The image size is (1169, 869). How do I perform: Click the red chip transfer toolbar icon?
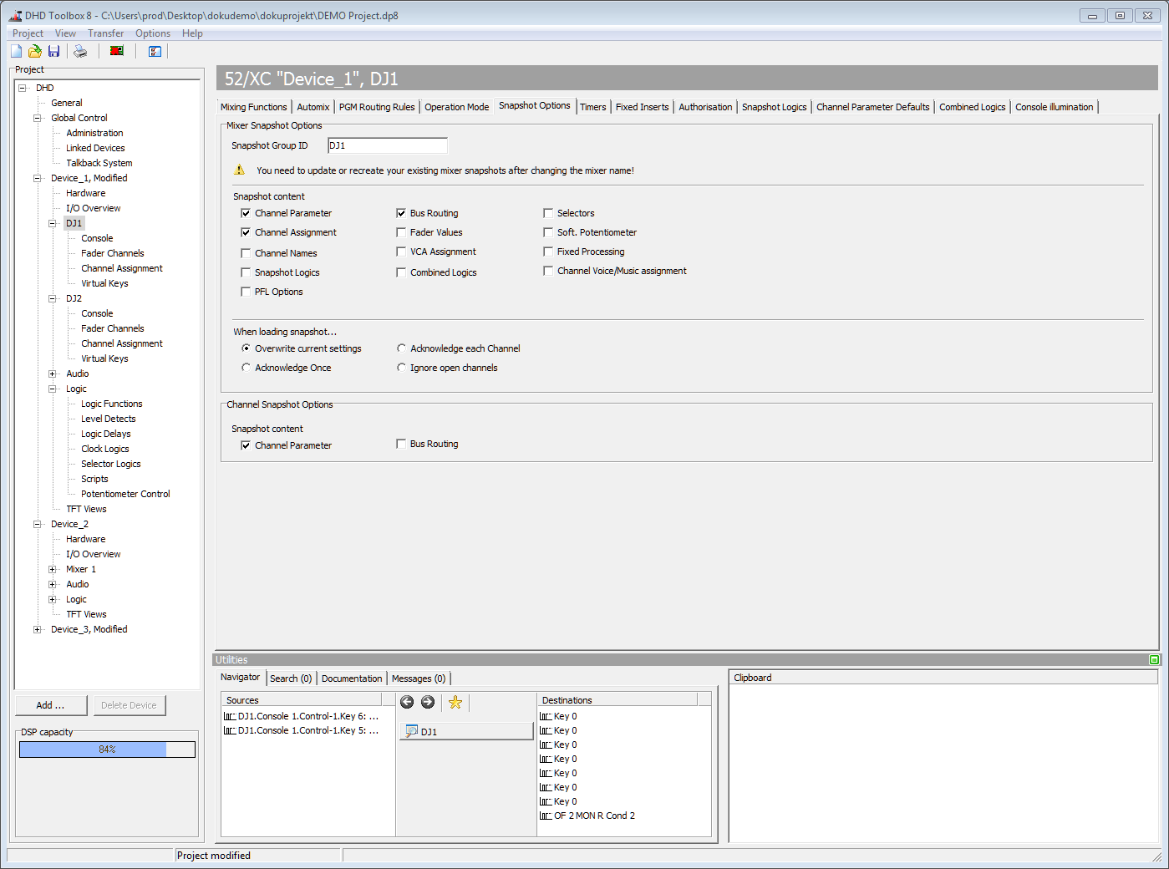[117, 51]
